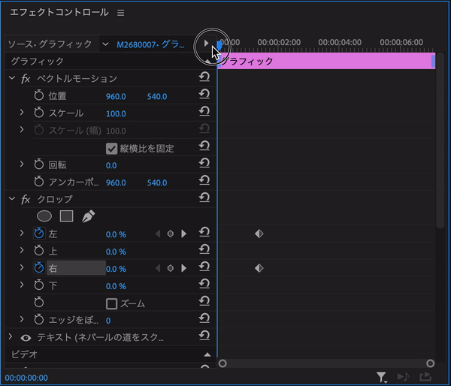Viewport: 451px width, 386px height.
Task: Expand the 回転 parameter
Action: [22, 164]
